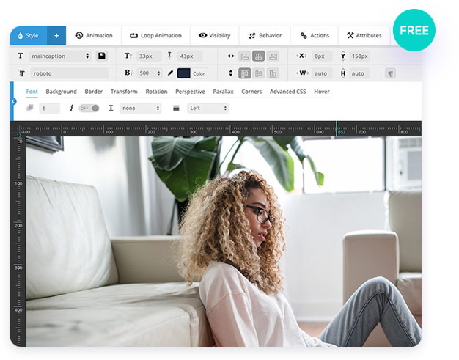Collapse the panel with blue arrow handle
The height and width of the screenshot is (360, 459).
(13, 101)
